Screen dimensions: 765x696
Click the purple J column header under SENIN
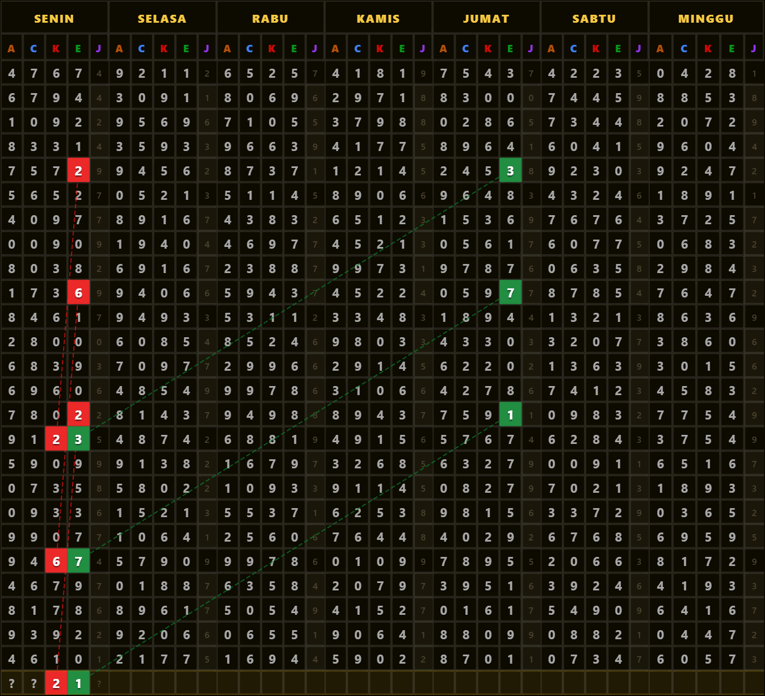click(99, 48)
